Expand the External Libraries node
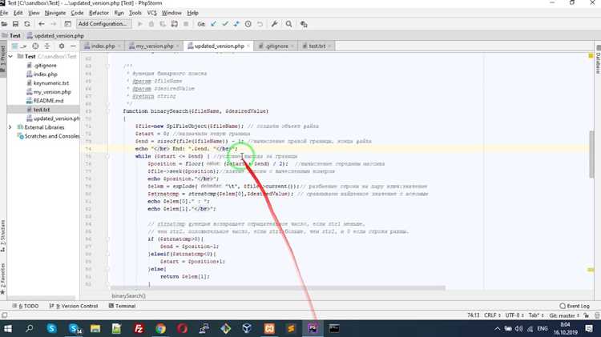 tap(10, 127)
